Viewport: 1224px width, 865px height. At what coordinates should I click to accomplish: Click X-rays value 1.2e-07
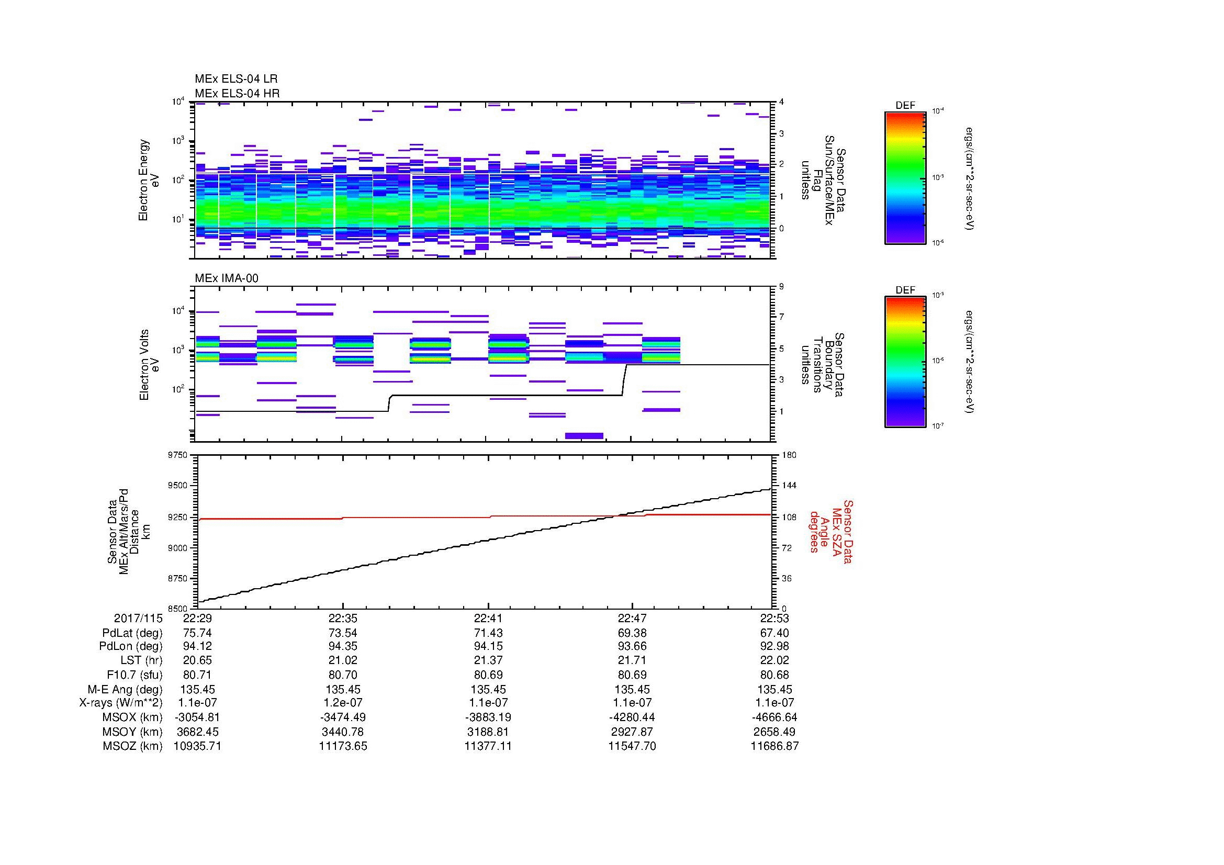(x=343, y=703)
